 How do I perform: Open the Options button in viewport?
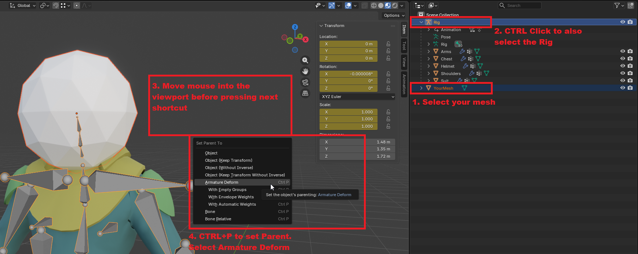(394, 15)
